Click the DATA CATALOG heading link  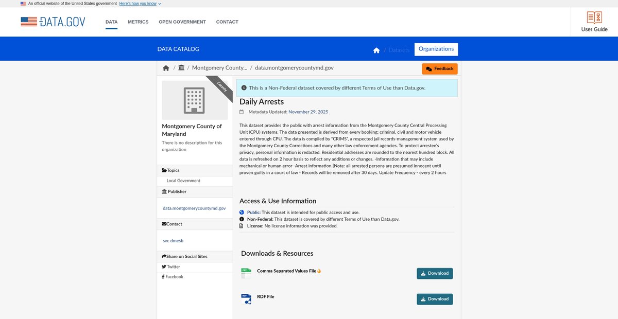point(178,49)
